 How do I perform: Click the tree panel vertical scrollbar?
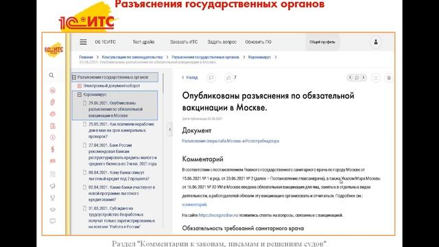pos(163,84)
